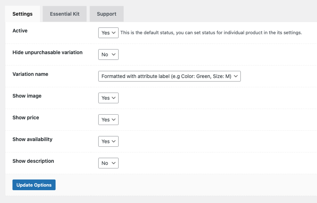Click the chevron on the Show description dropdown
This screenshot has width=317, height=203.
tap(114, 163)
